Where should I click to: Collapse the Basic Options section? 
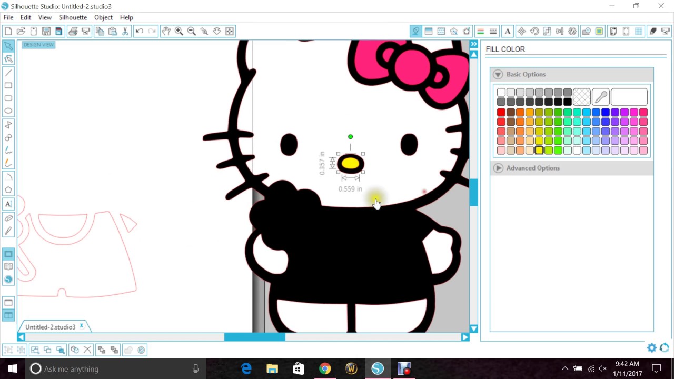498,74
